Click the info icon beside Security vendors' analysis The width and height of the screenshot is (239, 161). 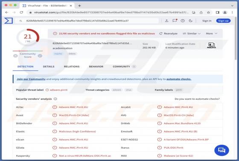(55, 99)
